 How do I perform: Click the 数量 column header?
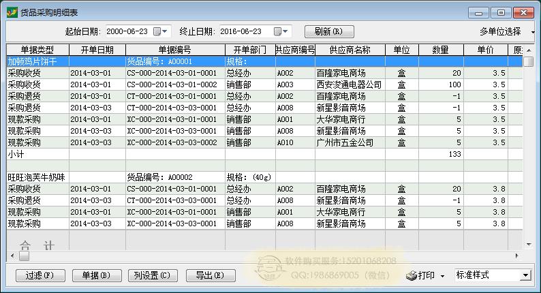point(441,50)
